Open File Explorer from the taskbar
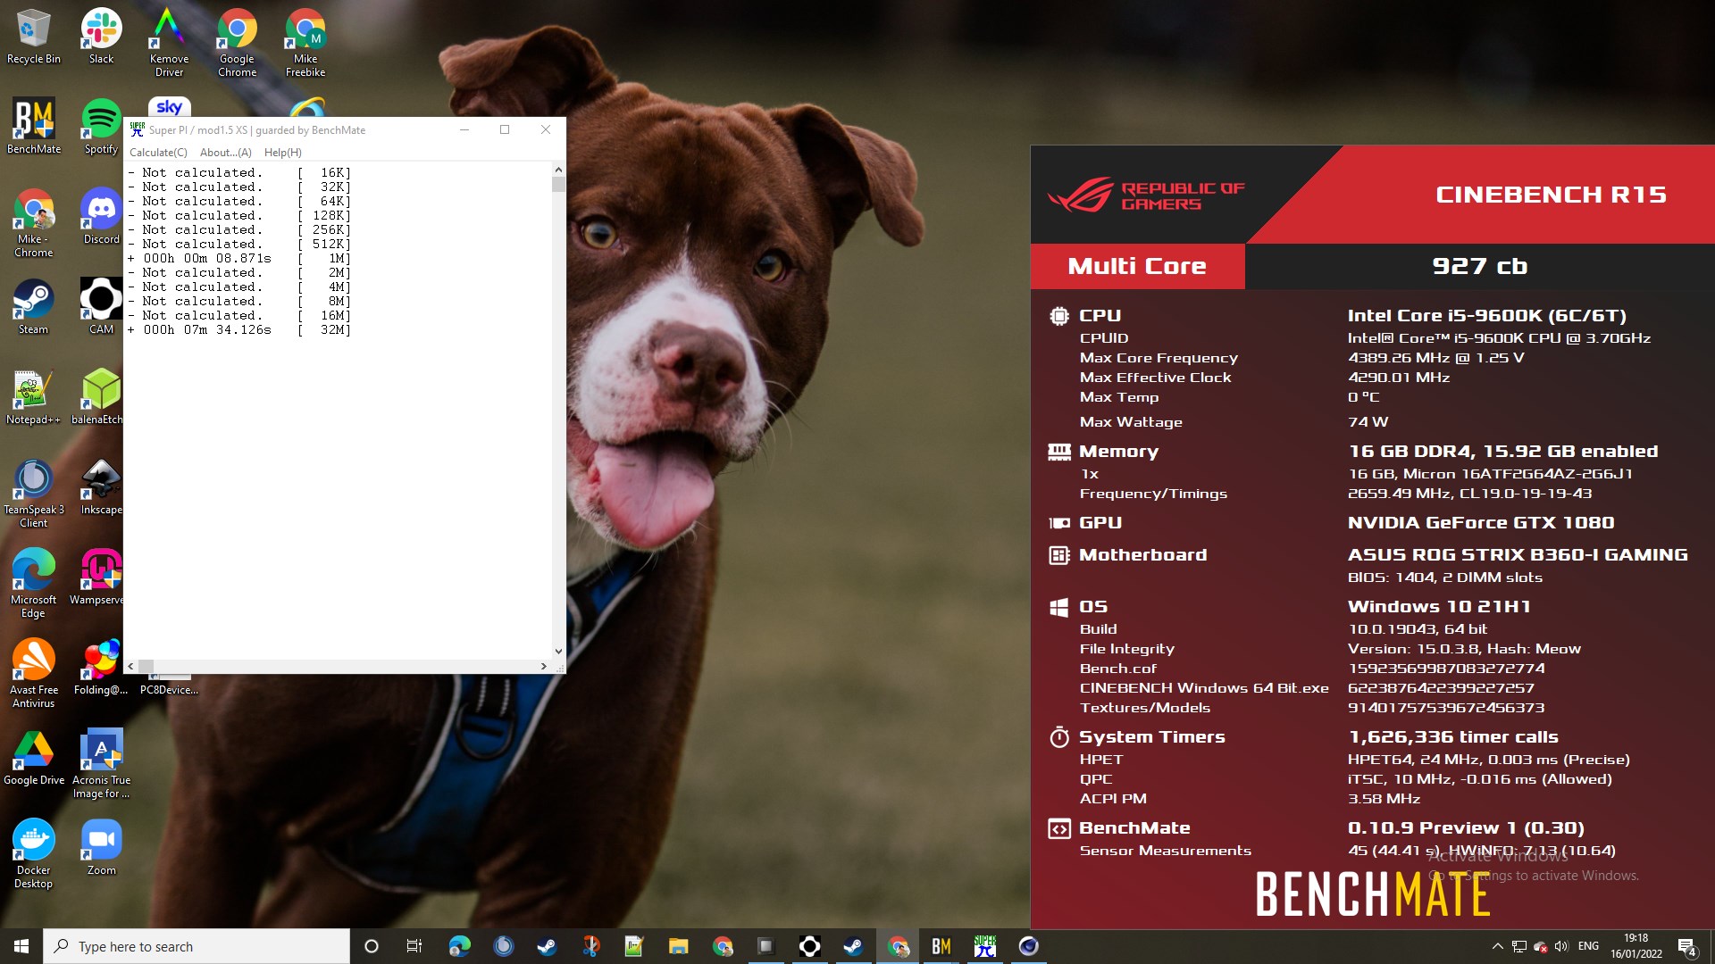Screen dimensions: 1715x964 click(678, 946)
